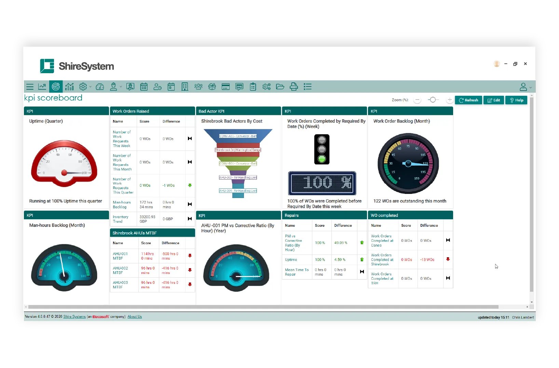Open the gauge dashboard icon
The width and height of the screenshot is (559, 368).
coord(100,87)
